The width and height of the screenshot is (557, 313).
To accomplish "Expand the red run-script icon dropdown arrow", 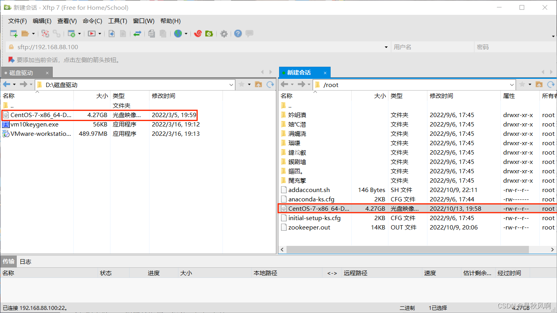I will tap(100, 34).
